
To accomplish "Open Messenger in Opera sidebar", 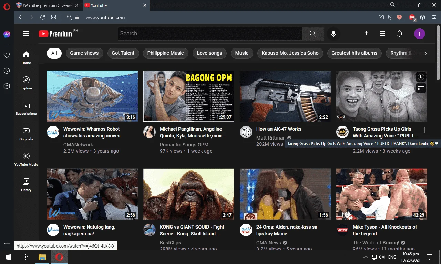I will pos(7,34).
